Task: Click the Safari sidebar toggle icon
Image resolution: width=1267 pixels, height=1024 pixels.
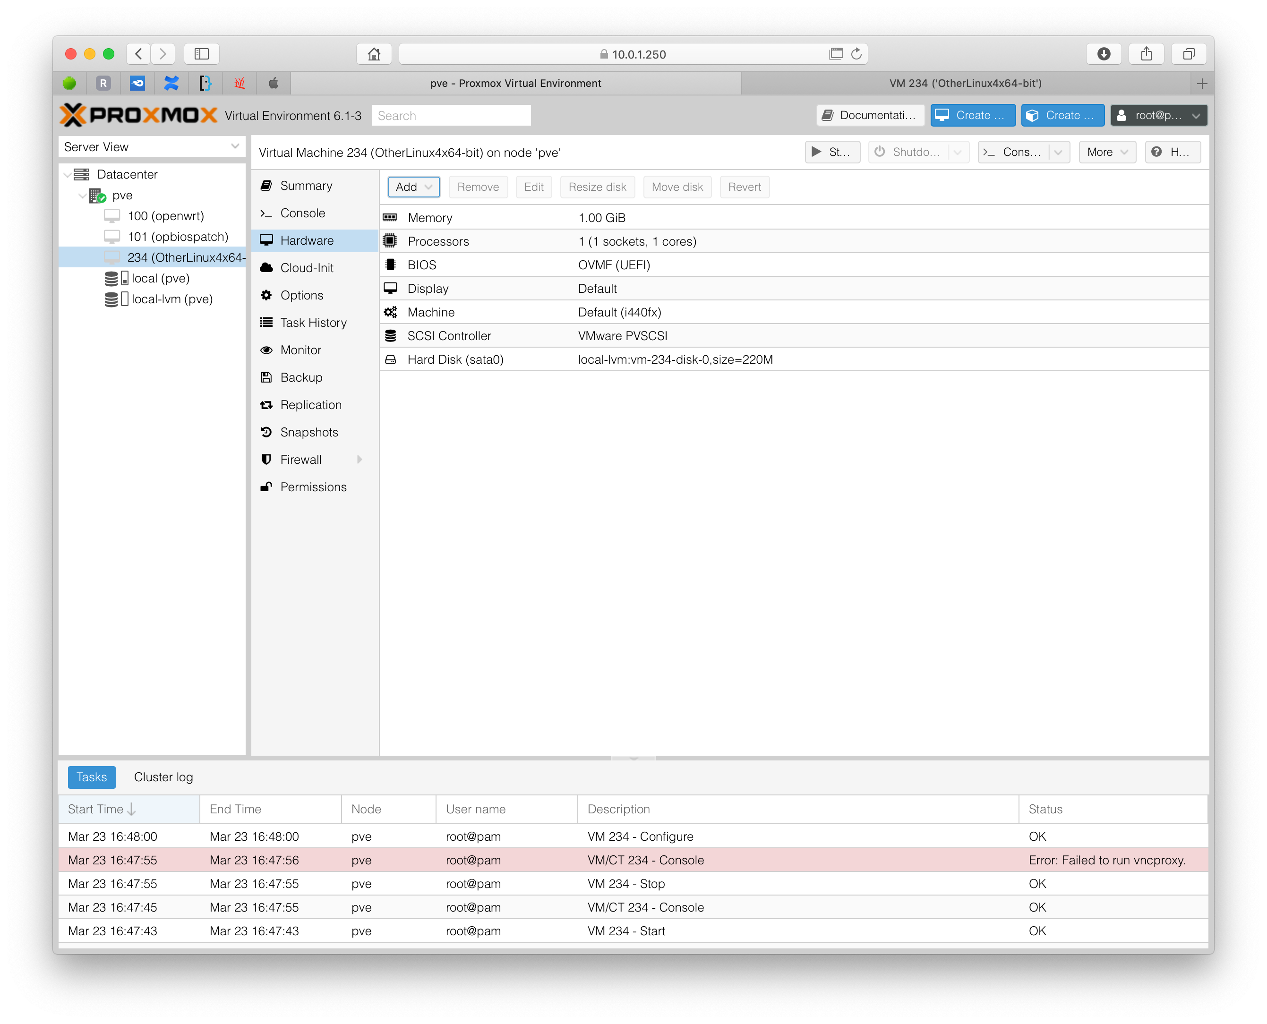Action: coord(202,54)
